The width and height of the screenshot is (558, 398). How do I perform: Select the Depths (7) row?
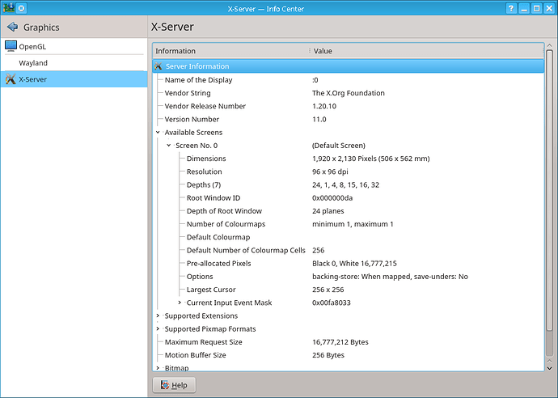(349, 184)
